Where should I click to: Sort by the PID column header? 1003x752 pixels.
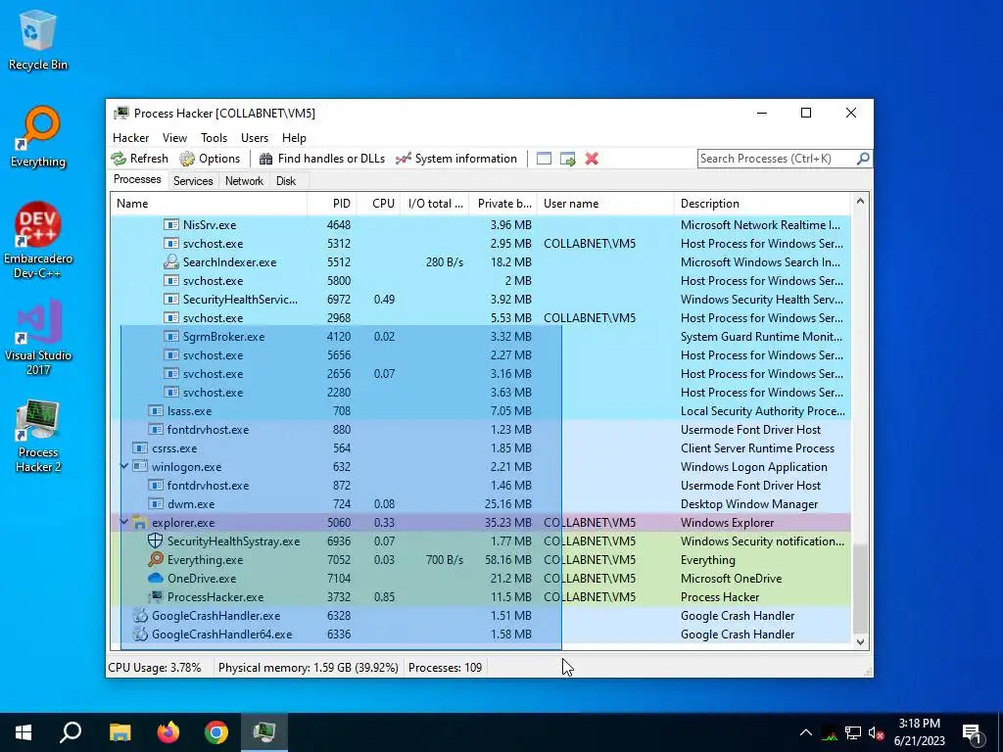[332, 204]
